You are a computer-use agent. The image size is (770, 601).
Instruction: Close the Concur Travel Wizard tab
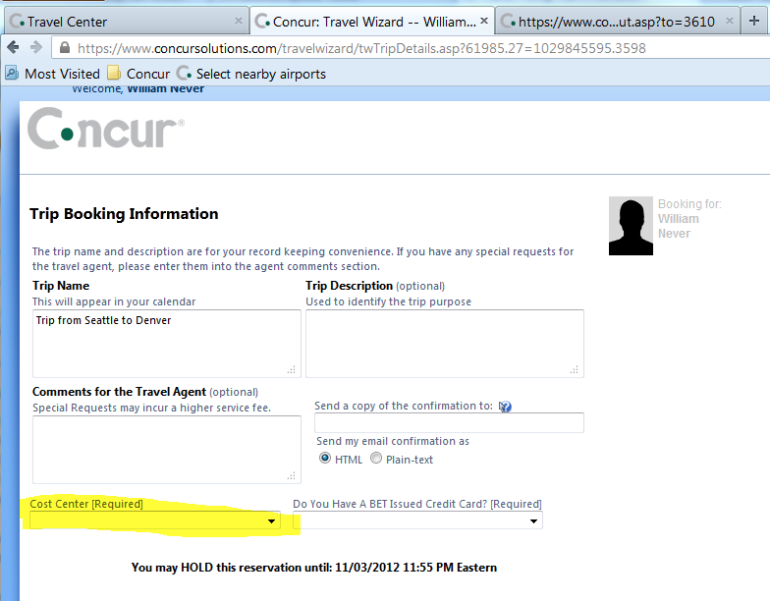(x=483, y=21)
